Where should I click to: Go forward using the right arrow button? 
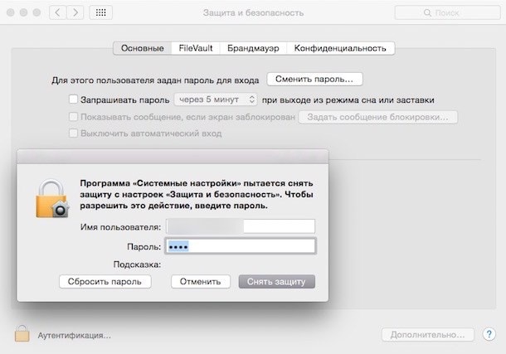coord(75,12)
